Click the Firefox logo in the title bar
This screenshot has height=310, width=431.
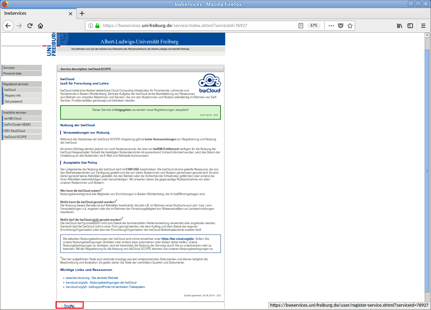click(x=5, y=4)
